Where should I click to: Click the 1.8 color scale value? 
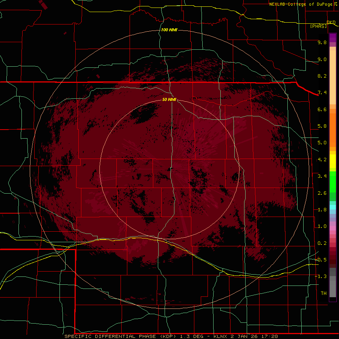click(x=322, y=210)
